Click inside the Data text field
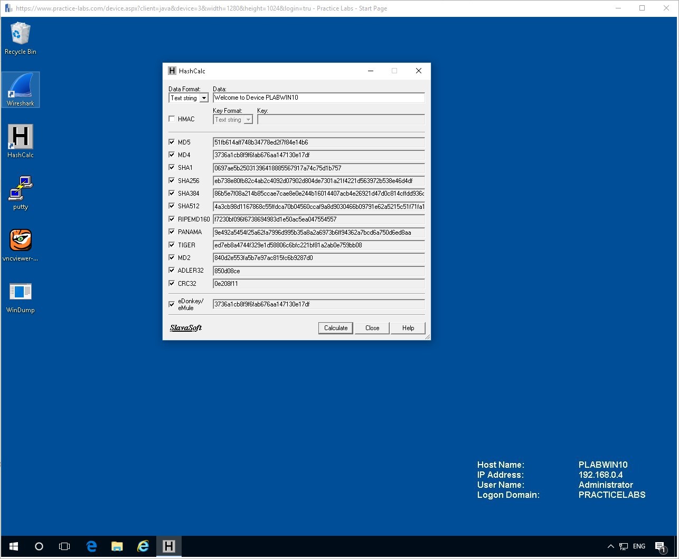 tap(317, 98)
